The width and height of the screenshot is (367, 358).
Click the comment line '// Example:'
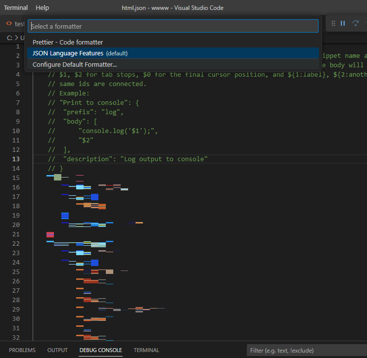pos(69,93)
